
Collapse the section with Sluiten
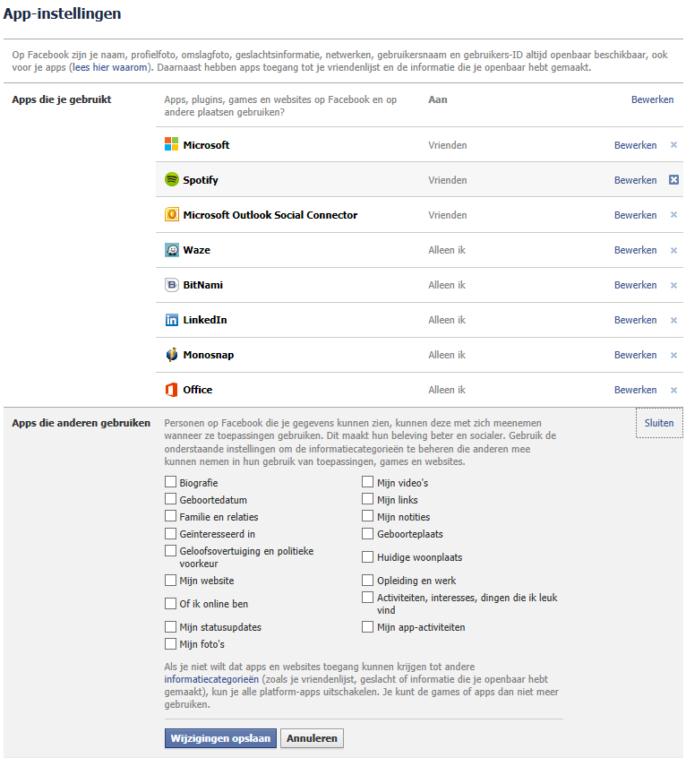coord(659,423)
